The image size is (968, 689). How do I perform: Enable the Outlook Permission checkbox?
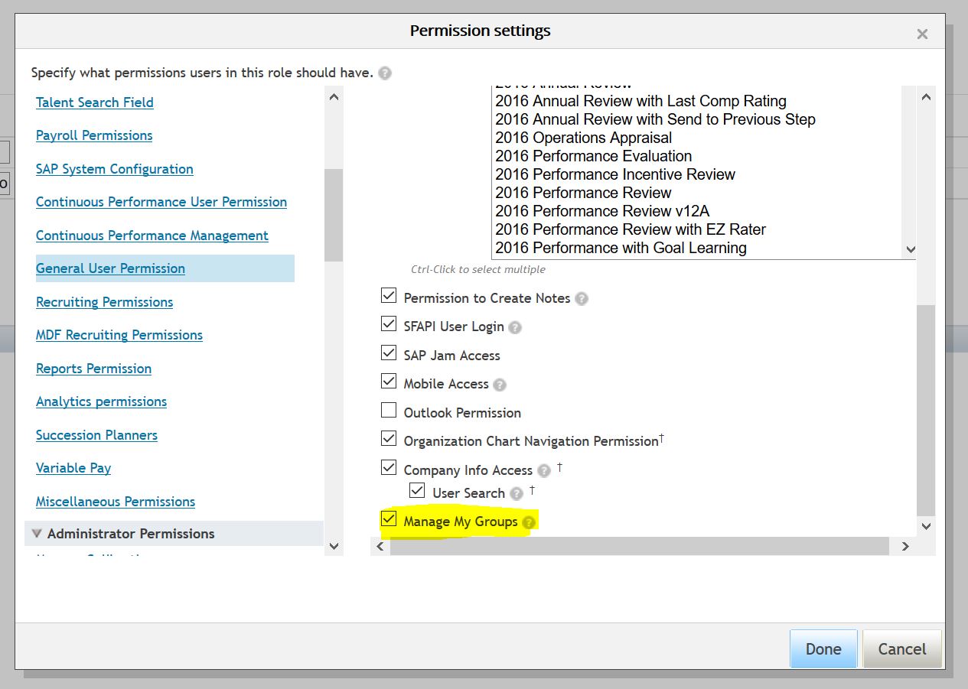coord(389,411)
